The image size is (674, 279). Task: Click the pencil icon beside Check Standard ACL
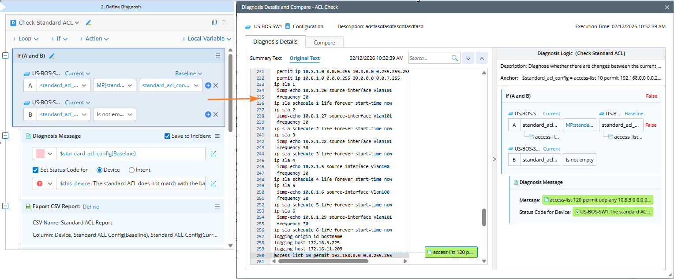(89, 22)
